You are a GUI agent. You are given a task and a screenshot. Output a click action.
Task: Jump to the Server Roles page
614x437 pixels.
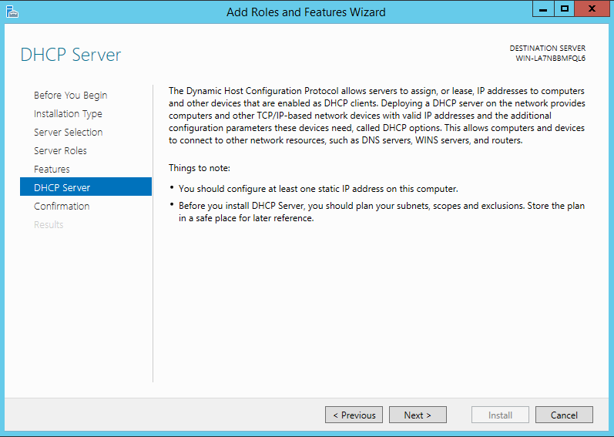[60, 150]
